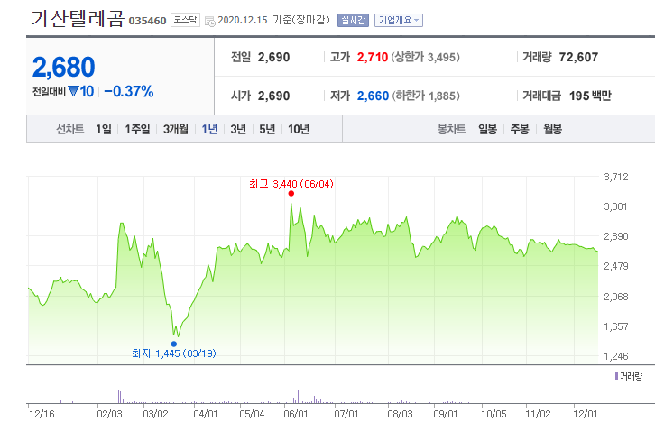Click stock code 035460
Image resolution: width=655 pixels, height=431 pixels.
click(x=147, y=21)
